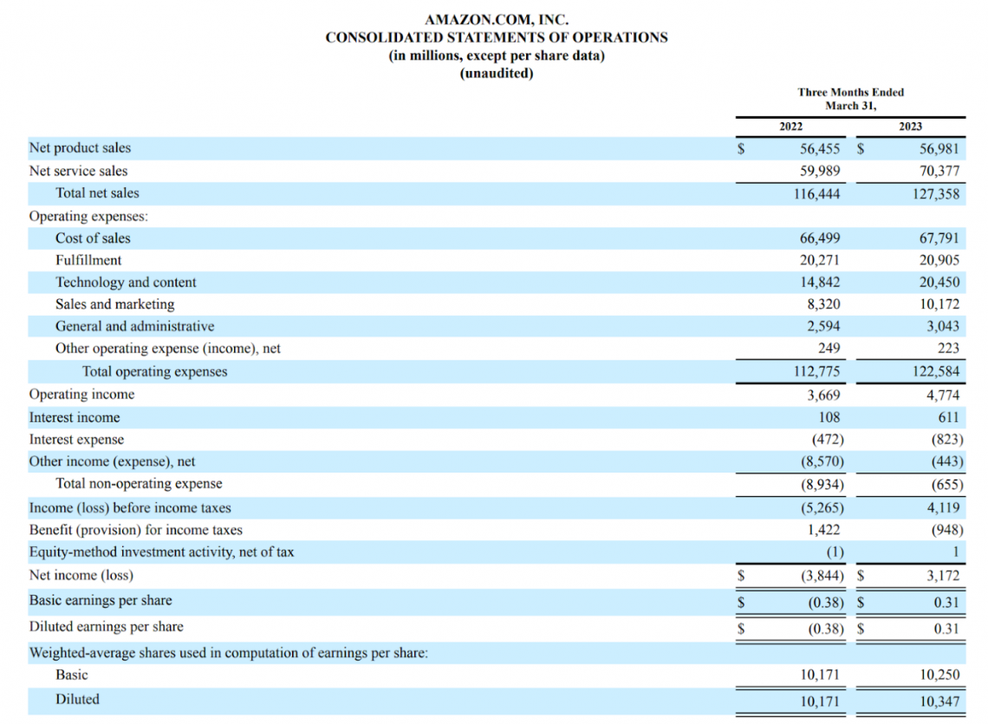This screenshot has height=724, width=988.
Task: Click the "Net income (loss)" row label
Action: coord(81,576)
